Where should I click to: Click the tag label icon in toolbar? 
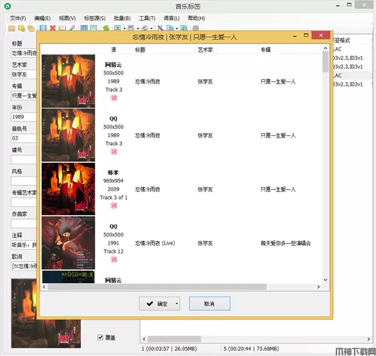click(x=144, y=28)
